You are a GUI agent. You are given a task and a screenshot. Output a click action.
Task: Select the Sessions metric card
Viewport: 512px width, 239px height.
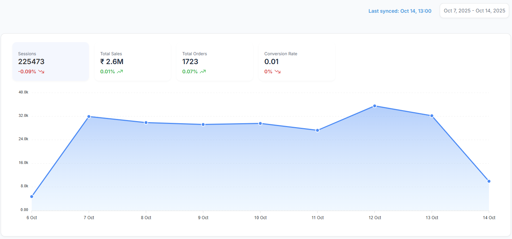(51, 62)
